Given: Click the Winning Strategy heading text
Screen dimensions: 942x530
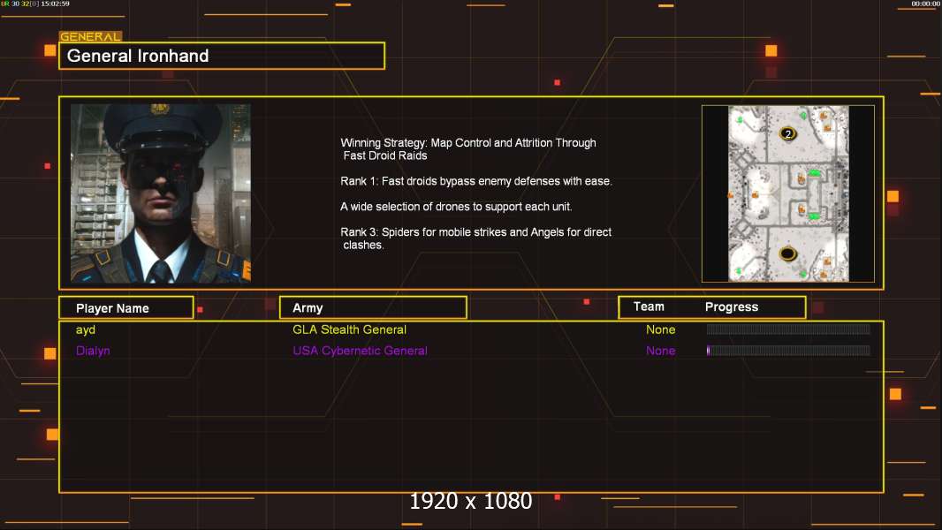Looking at the screenshot, I should (468, 149).
